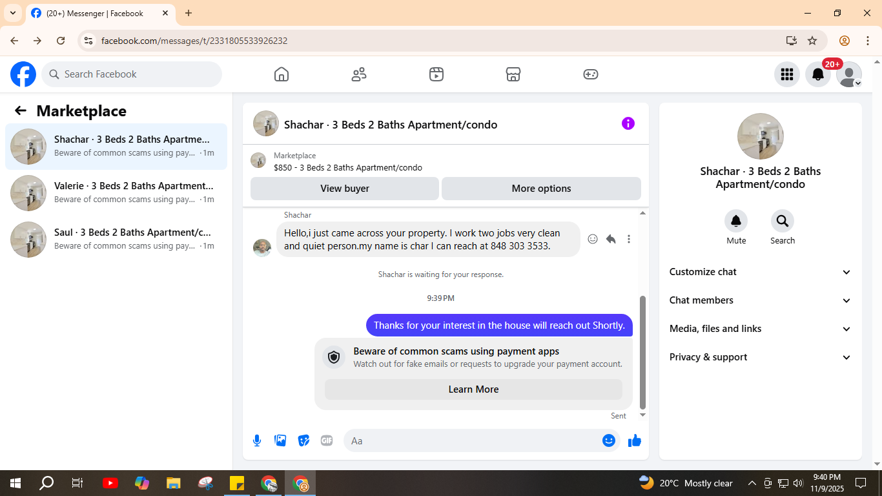Expand the Customize chat section
The height and width of the screenshot is (496, 882).
pyautogui.click(x=761, y=272)
